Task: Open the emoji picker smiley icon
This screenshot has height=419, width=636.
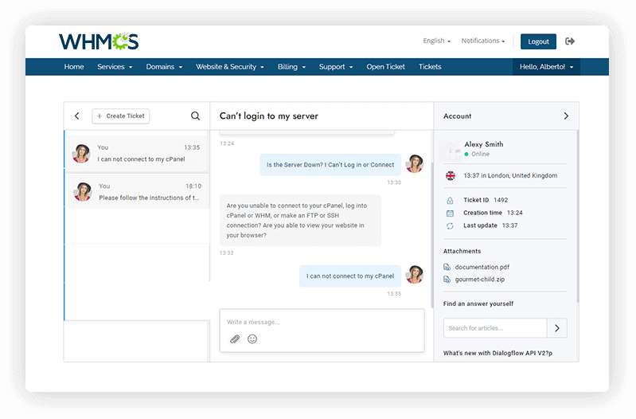Action: (x=252, y=339)
